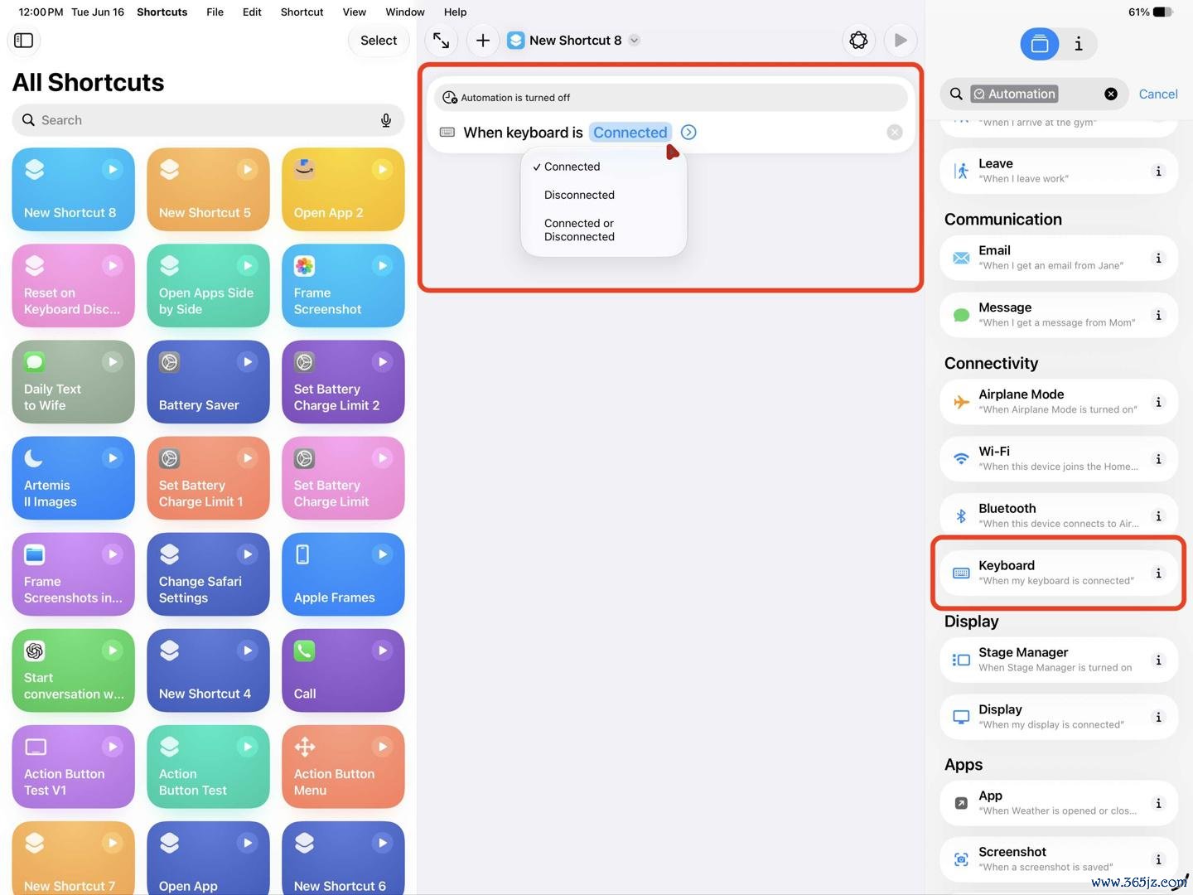Screen dimensions: 1193x895
Task: Open the Connected state dropdown token
Action: 630,133
